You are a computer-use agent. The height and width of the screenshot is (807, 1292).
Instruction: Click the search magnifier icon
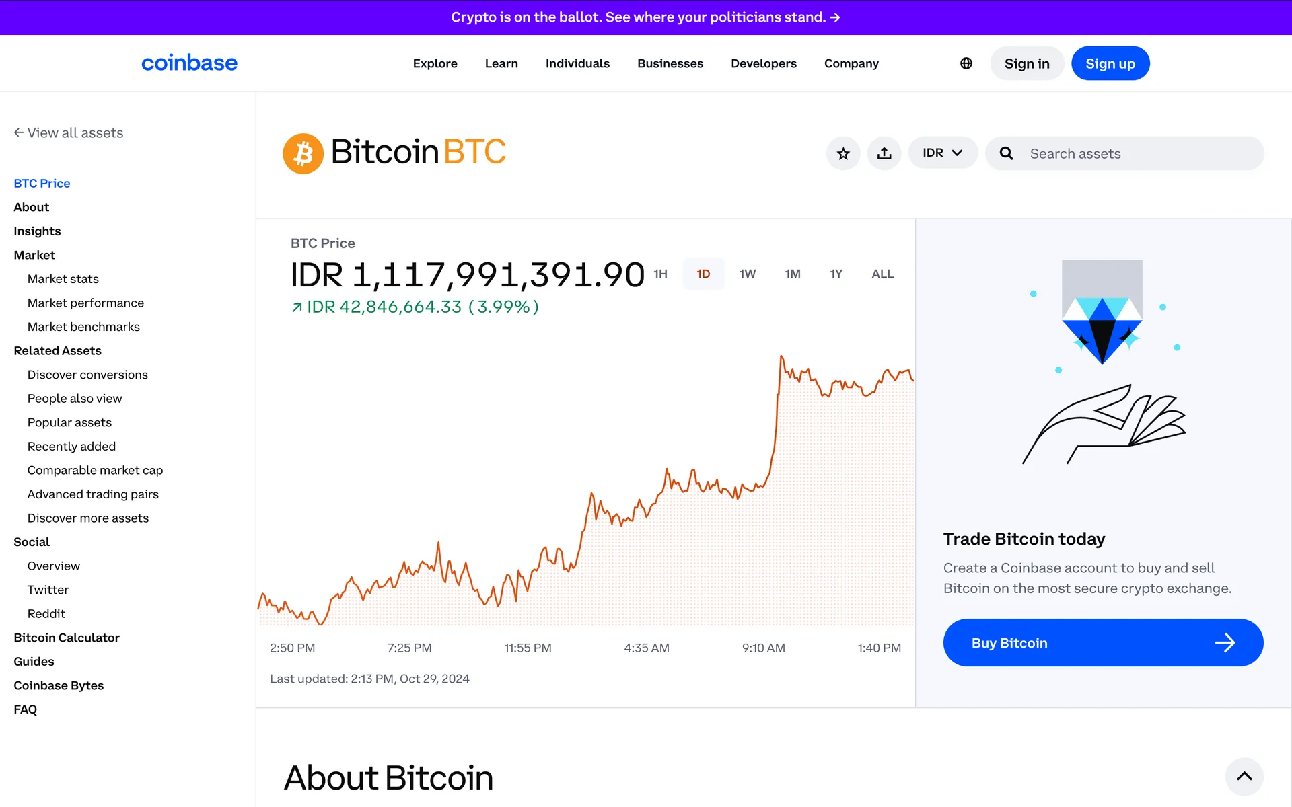pyautogui.click(x=1006, y=153)
